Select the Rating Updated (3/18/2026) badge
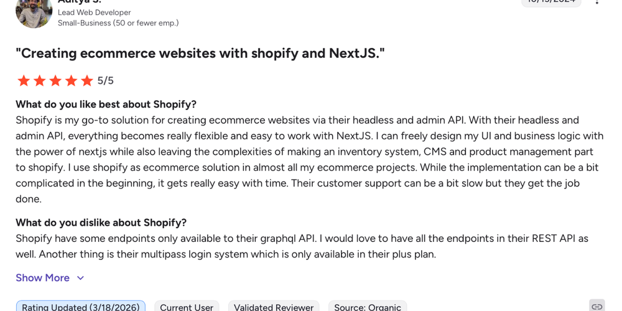The width and height of the screenshot is (622, 311). pyautogui.click(x=80, y=307)
